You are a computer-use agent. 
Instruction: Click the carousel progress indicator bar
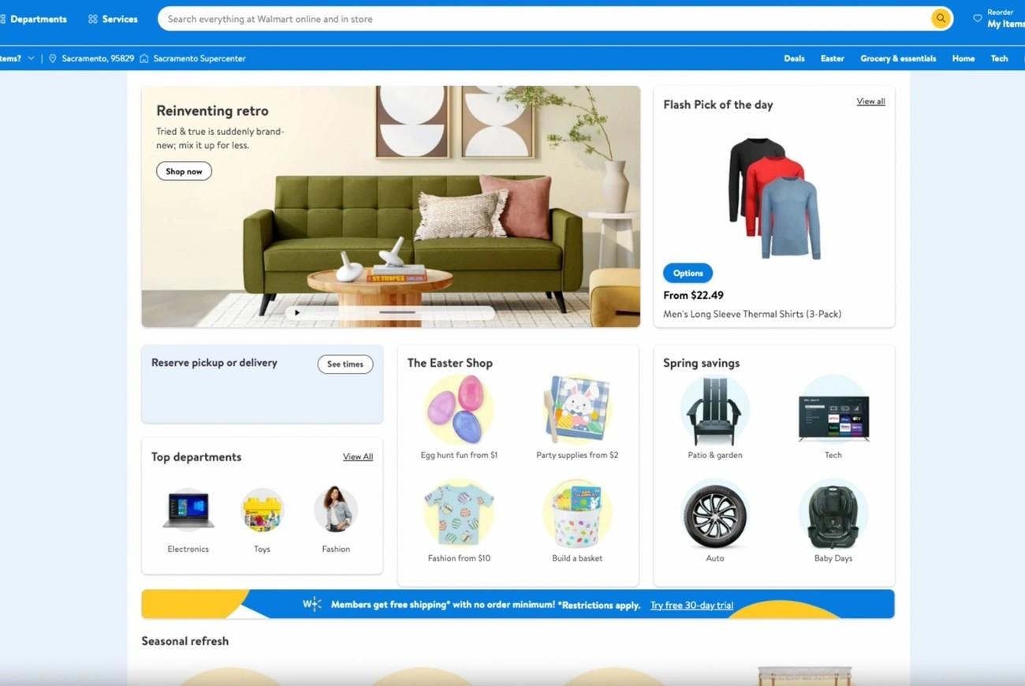pos(396,312)
